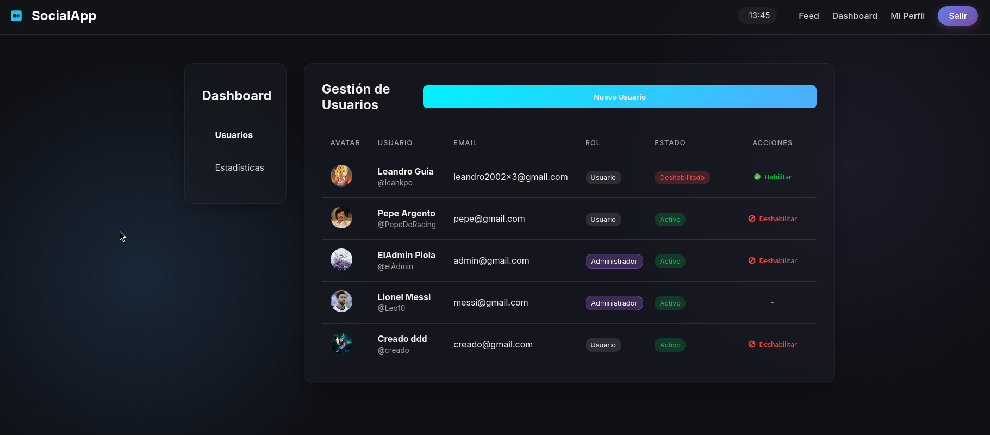Click the email messi@gmail.com

[x=491, y=302]
